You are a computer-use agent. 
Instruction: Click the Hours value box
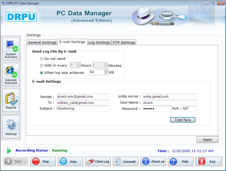tap(73, 65)
